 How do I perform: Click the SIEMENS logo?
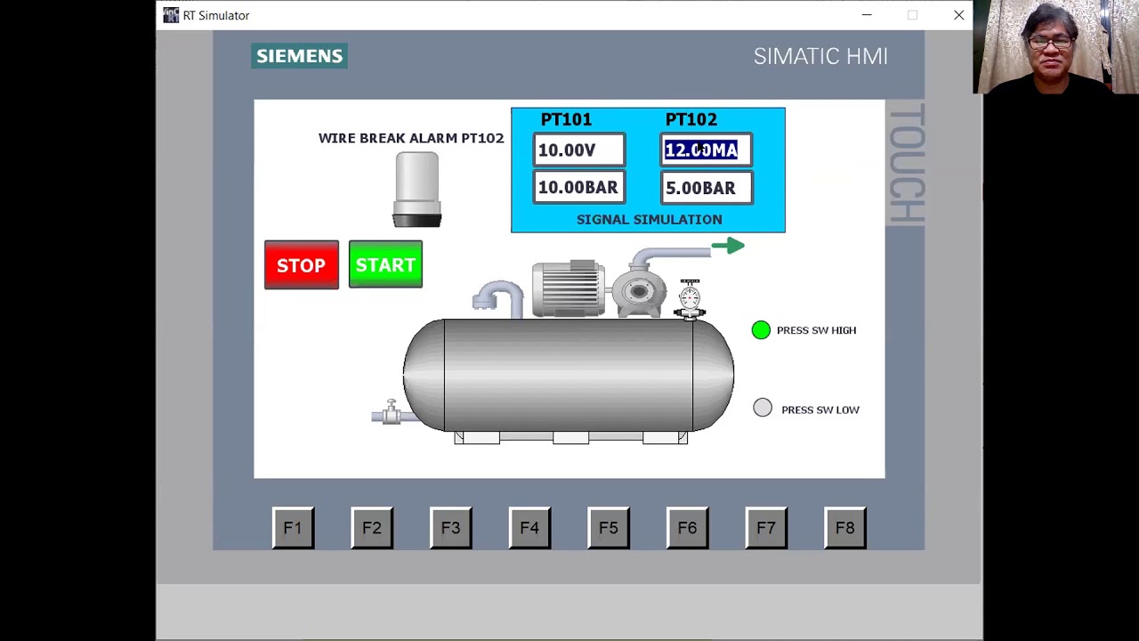click(x=299, y=55)
